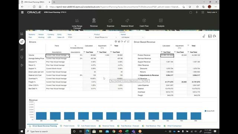Collapse Revenue Adjustment YearTotal column

click(175, 52)
